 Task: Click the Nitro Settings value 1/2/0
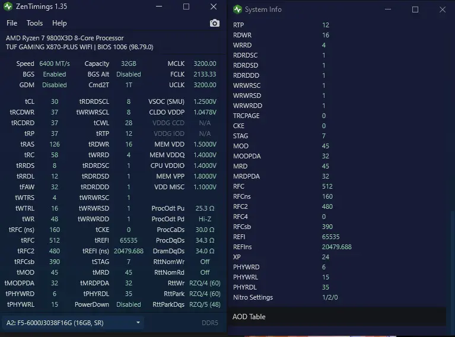click(330, 297)
